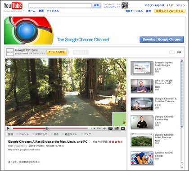This screenshot has width=189, height=171.
Task: Click the Google Chrome: A Creative Take title
Action: pyautogui.click(x=166, y=100)
